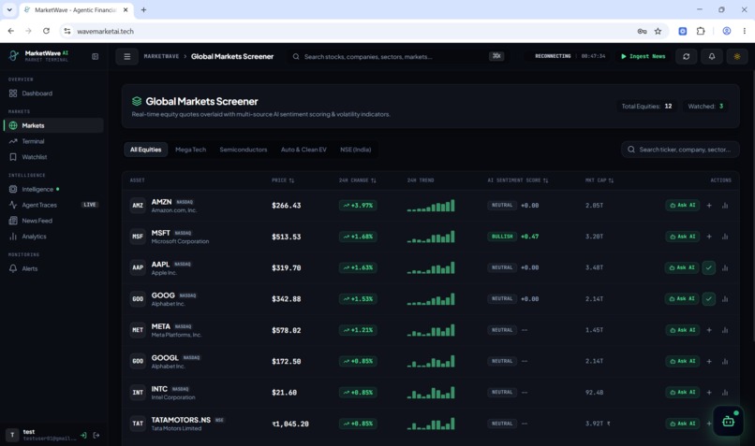Viewport: 755px width, 446px height.
Task: Toggle the light/dark theme sun icon
Action: tap(736, 56)
